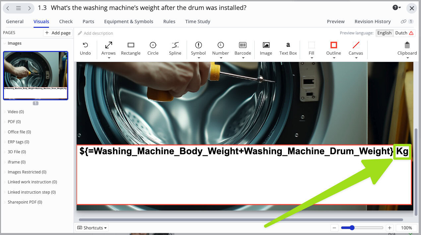This screenshot has width=421, height=235.
Task: Select the Circle drawing tool
Action: [x=153, y=48]
